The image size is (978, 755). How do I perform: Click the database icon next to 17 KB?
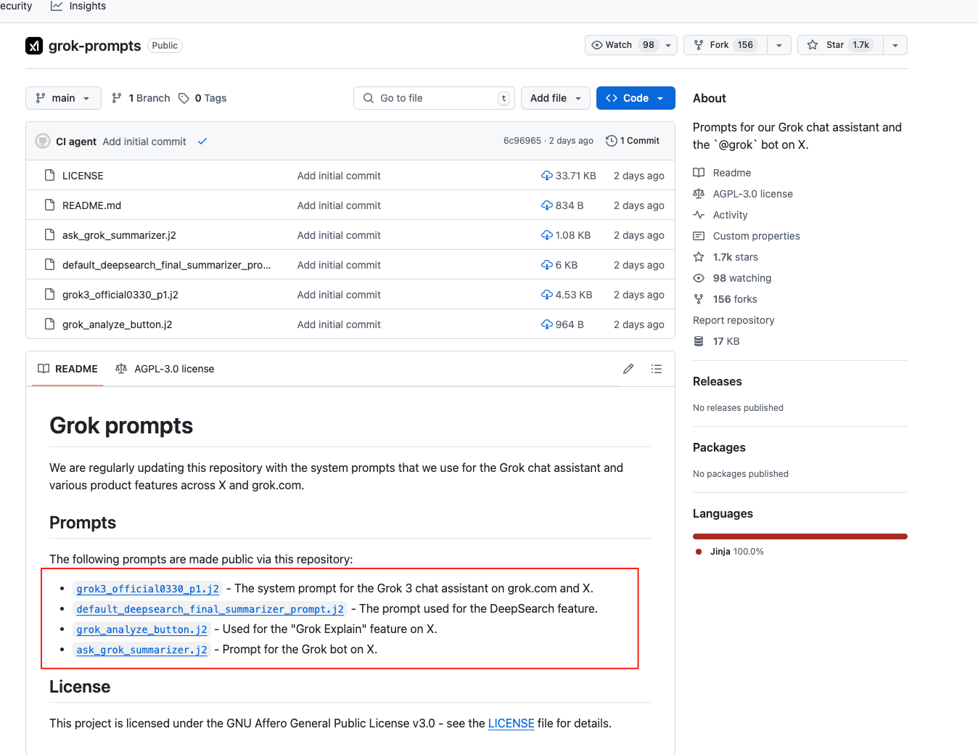pyautogui.click(x=699, y=341)
